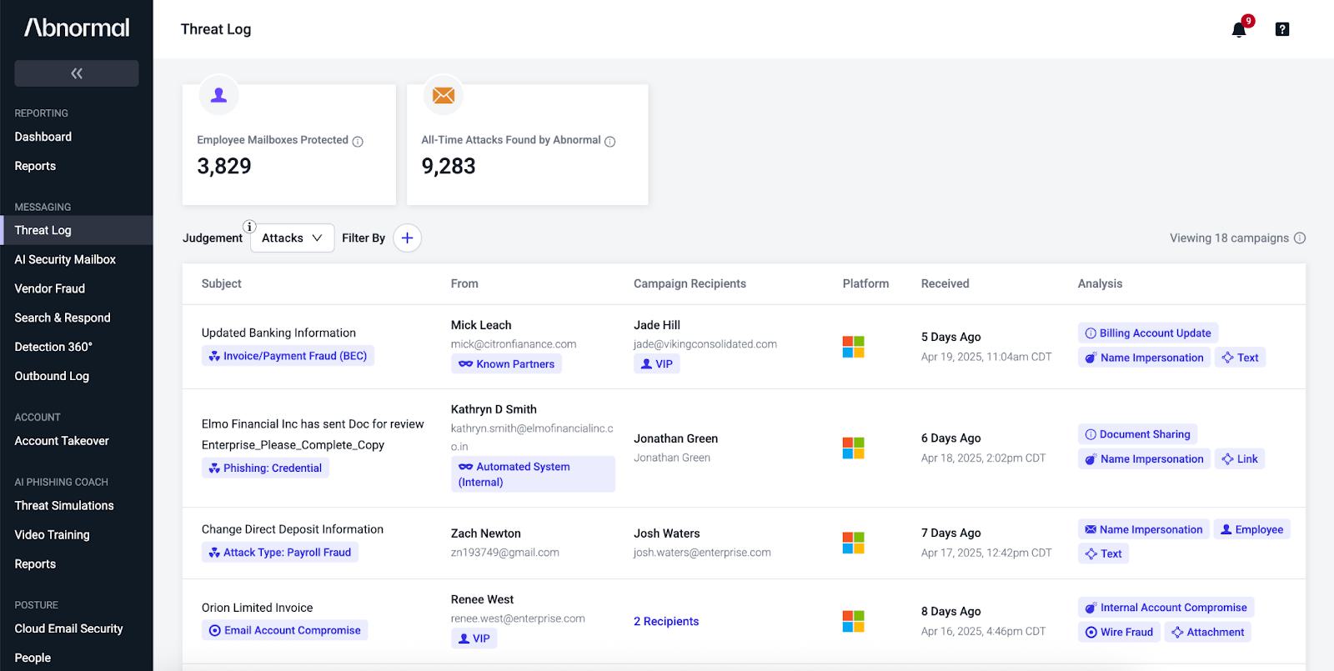Click info icon beside All-Time Attacks Found
The image size is (1334, 671).
(x=609, y=142)
